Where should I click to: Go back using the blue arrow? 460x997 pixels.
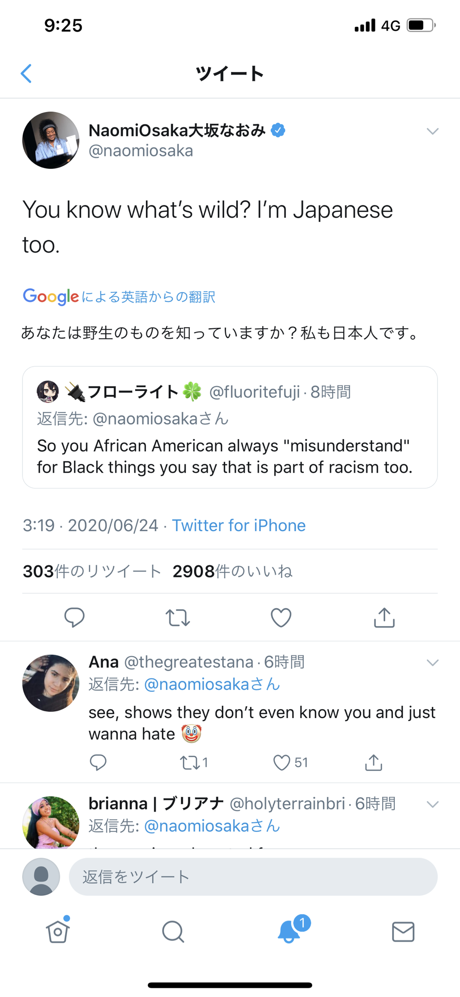click(27, 74)
